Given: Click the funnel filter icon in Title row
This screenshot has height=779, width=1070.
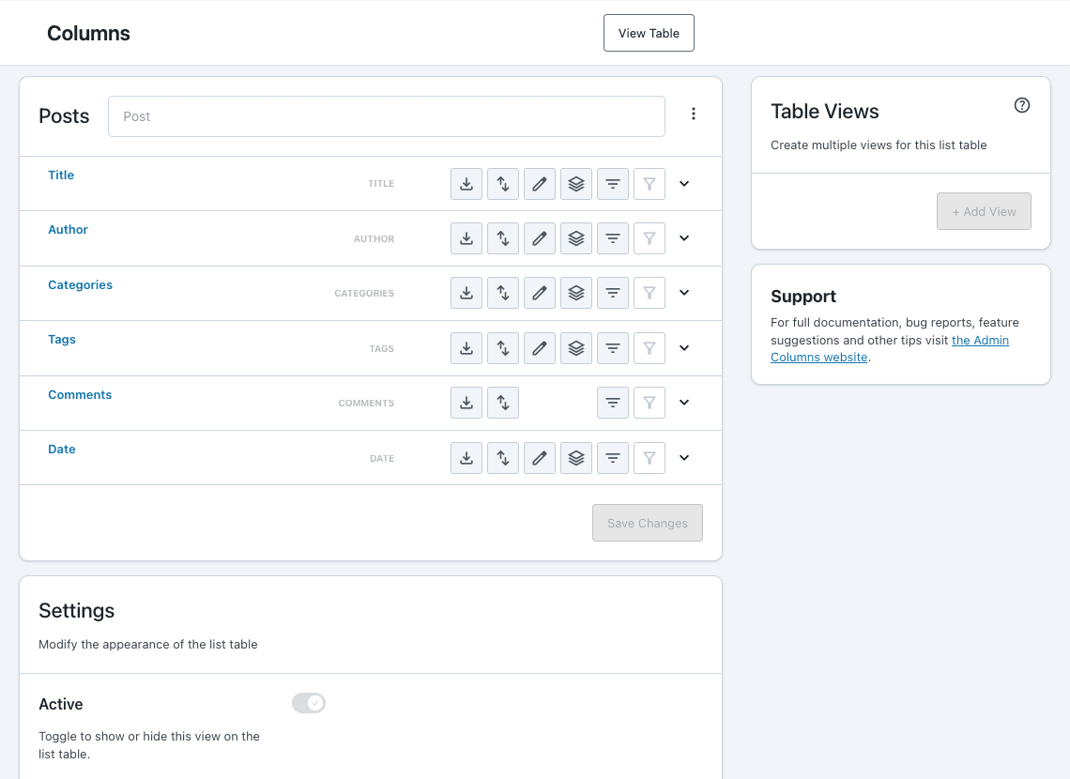Looking at the screenshot, I should tap(650, 184).
